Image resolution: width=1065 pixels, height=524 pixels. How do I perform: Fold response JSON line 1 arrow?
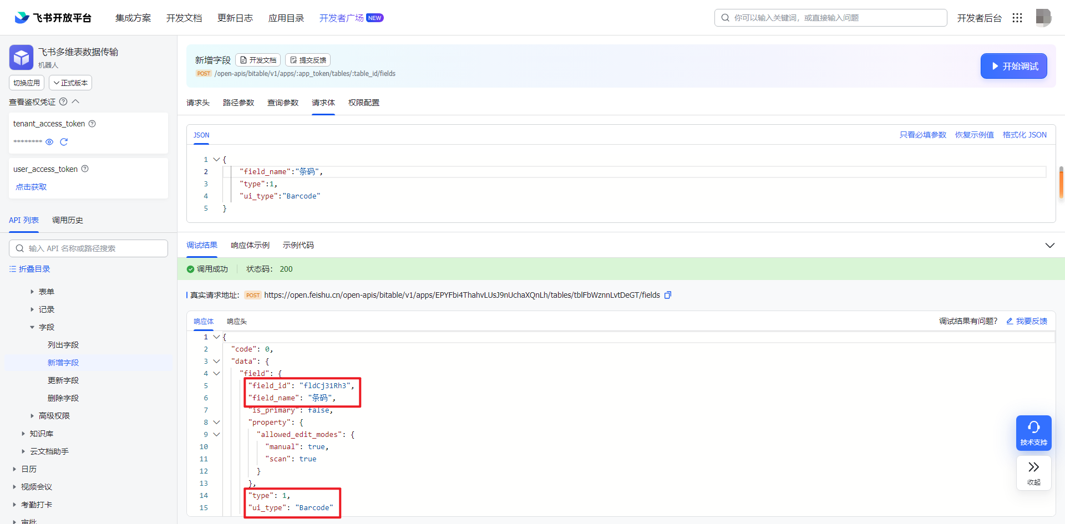pos(216,337)
